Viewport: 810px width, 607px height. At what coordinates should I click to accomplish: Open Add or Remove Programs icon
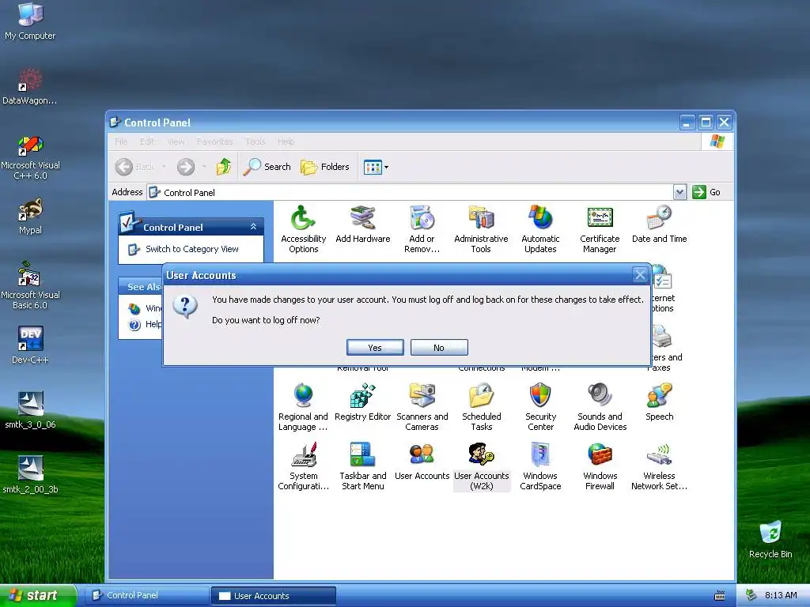(422, 229)
